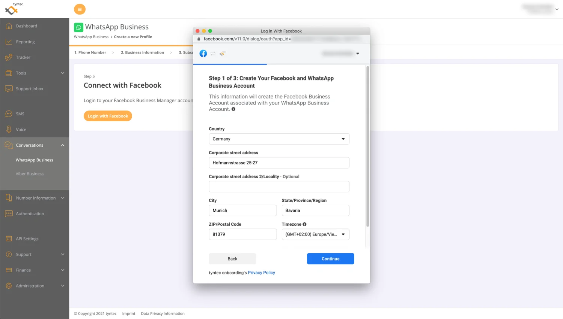Click the green WhatsApp Business logo icon
Viewport: 563px width, 319px height.
pos(78,27)
